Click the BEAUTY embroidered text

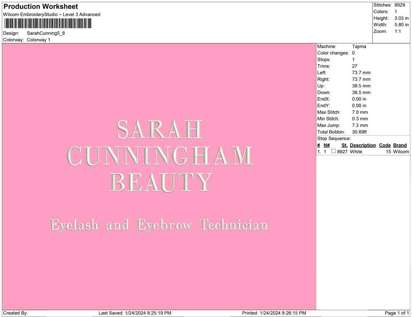[x=161, y=182]
